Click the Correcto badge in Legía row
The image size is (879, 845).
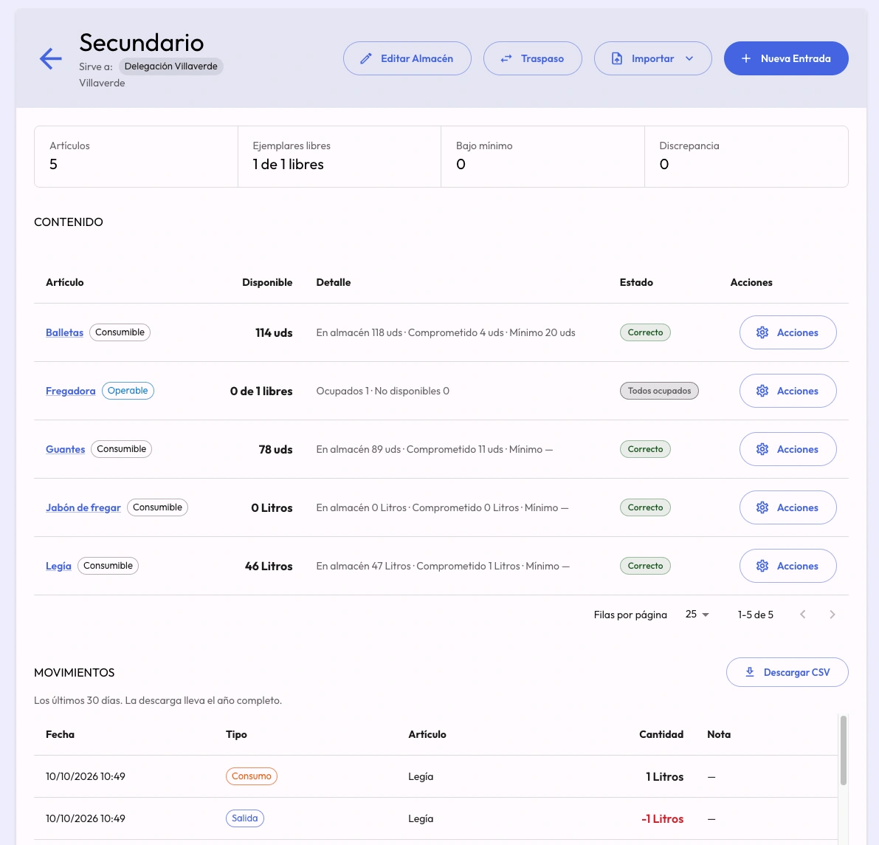click(645, 566)
